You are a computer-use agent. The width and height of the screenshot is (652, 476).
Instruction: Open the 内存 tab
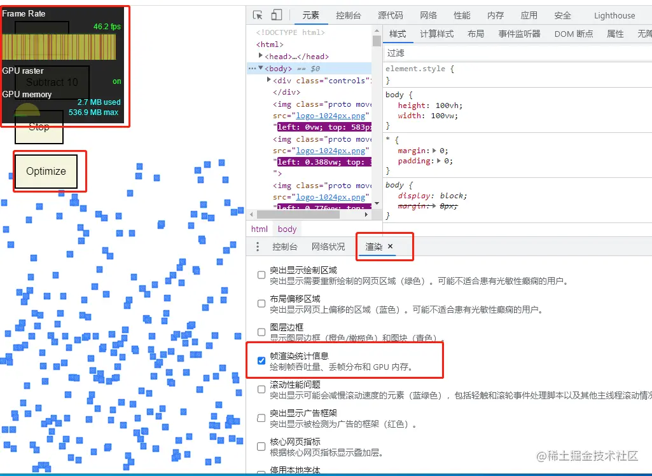(496, 16)
